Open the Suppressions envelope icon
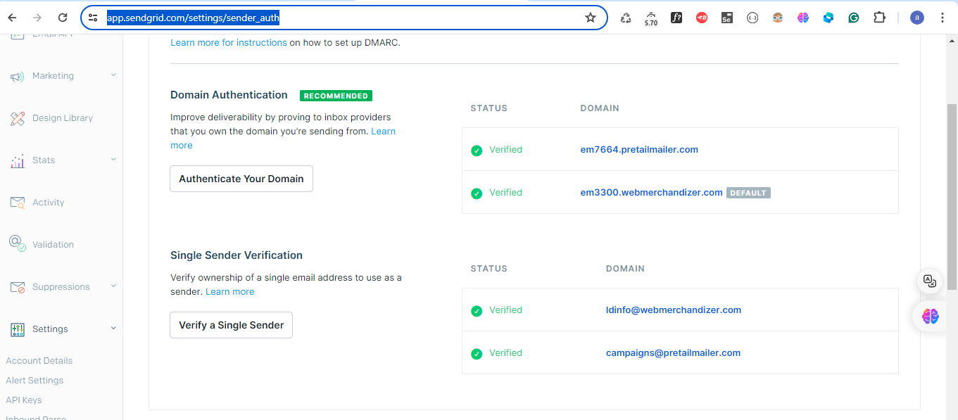The height and width of the screenshot is (420, 958). [x=17, y=286]
